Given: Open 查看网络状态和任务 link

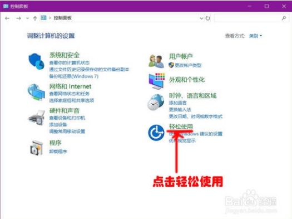Looking at the screenshot, I should (x=70, y=94).
